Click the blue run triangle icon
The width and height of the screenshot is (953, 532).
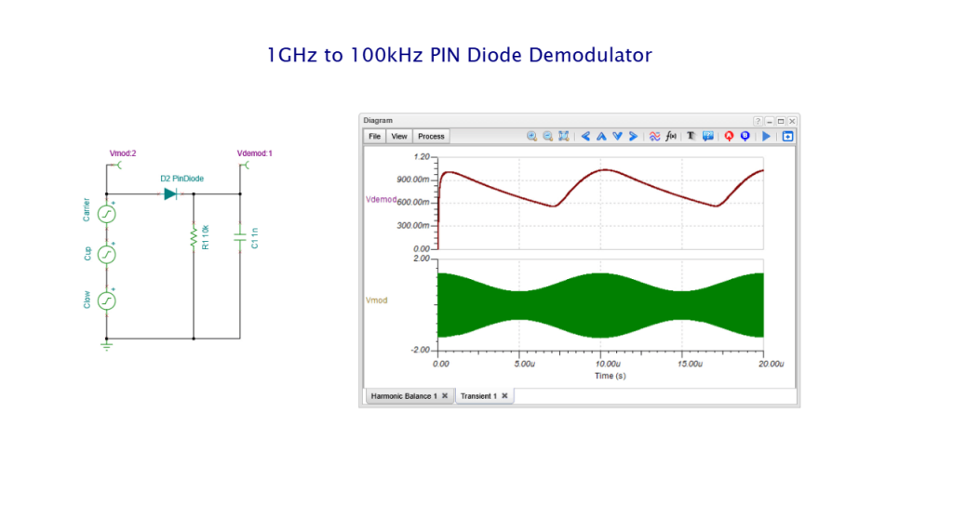click(767, 136)
